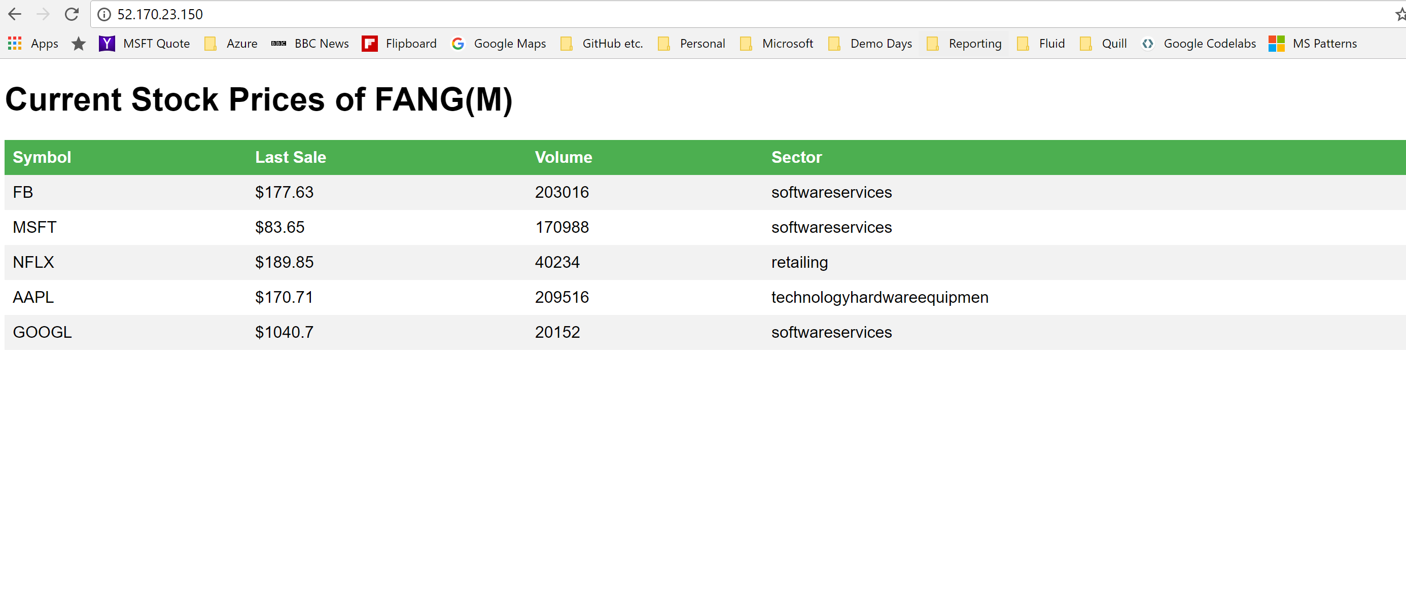
Task: Expand the Azure bookmarks folder
Action: coord(231,44)
